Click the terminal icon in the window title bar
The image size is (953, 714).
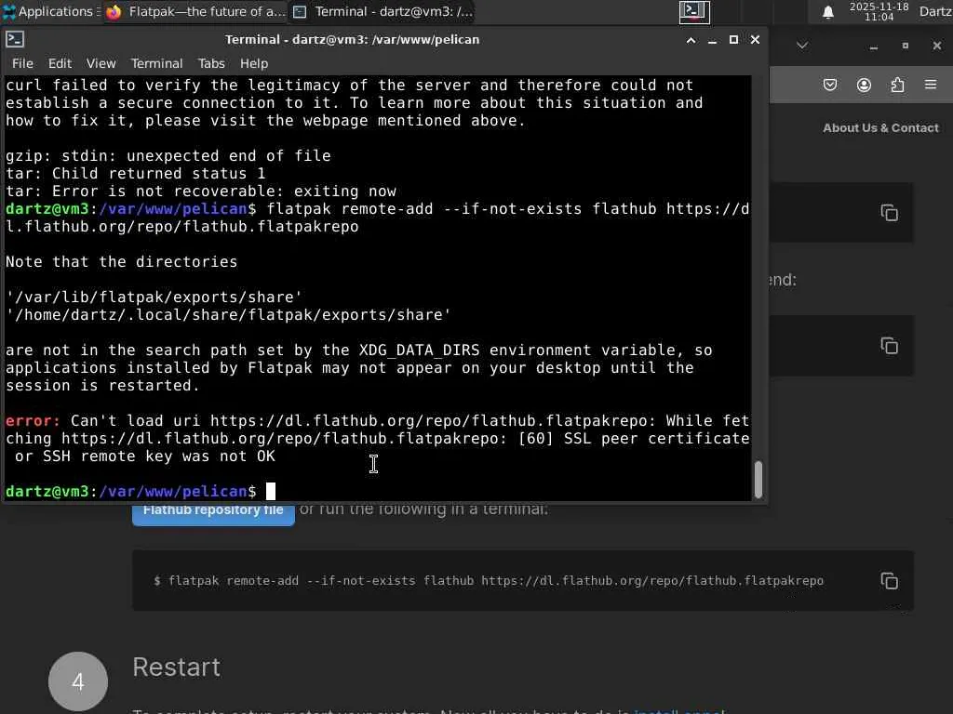(15, 39)
